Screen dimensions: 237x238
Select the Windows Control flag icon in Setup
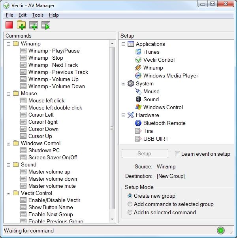[x=138, y=107]
